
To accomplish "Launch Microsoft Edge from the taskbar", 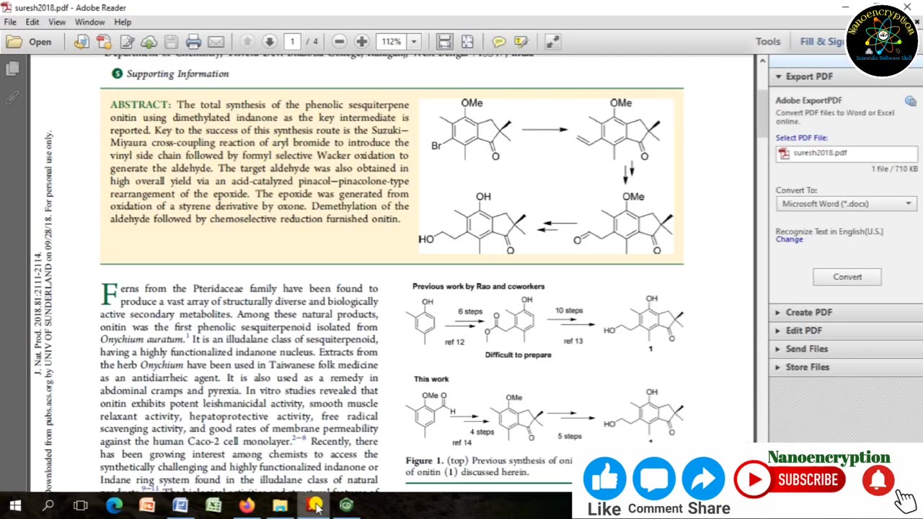I will (x=114, y=505).
